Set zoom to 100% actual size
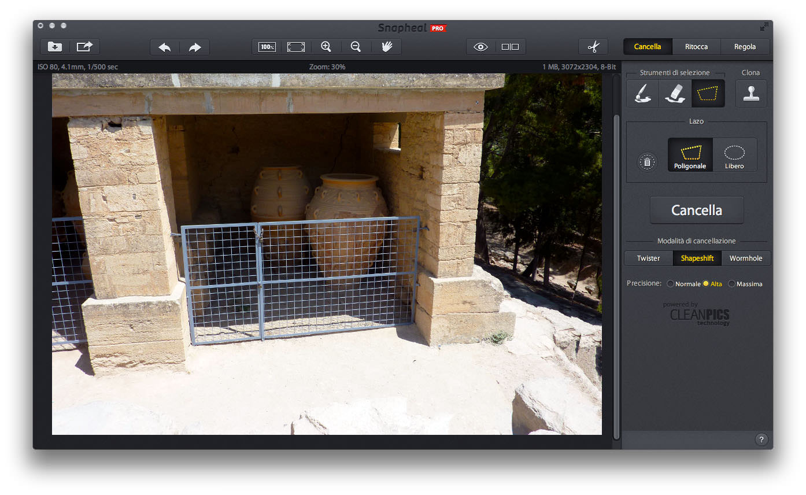Viewport: 806px width, 495px height. click(267, 47)
